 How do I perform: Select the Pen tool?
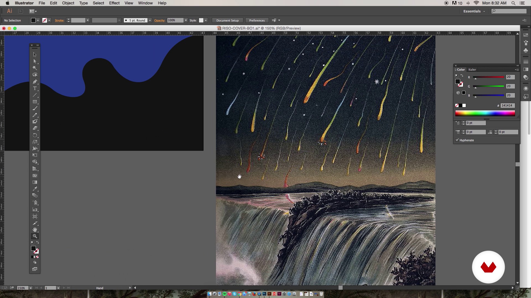pyautogui.click(x=35, y=82)
